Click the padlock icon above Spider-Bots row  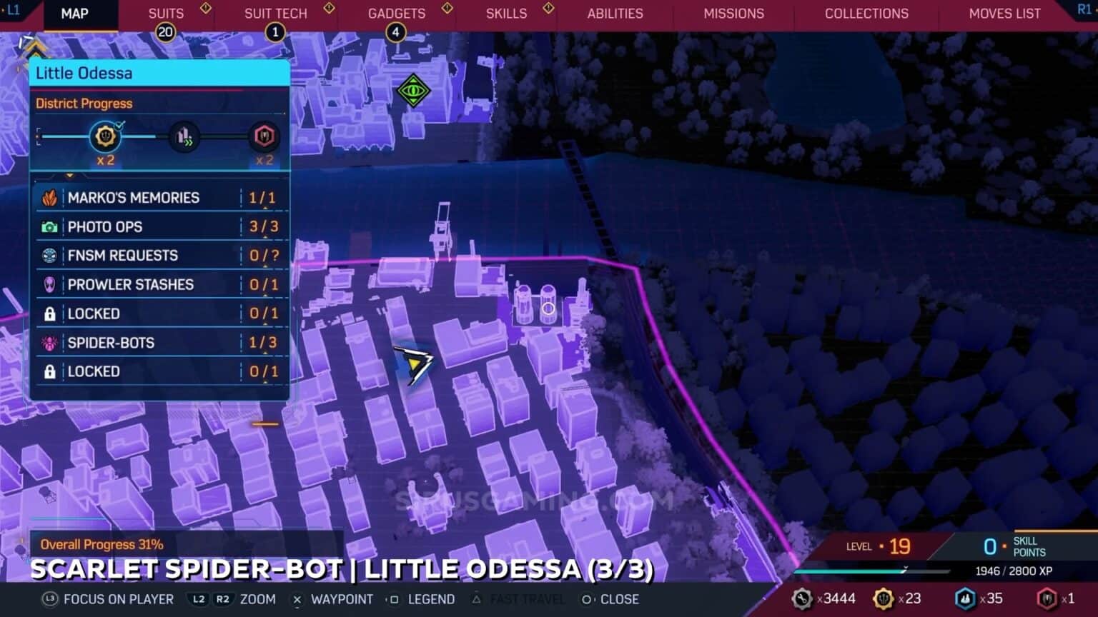(x=49, y=313)
